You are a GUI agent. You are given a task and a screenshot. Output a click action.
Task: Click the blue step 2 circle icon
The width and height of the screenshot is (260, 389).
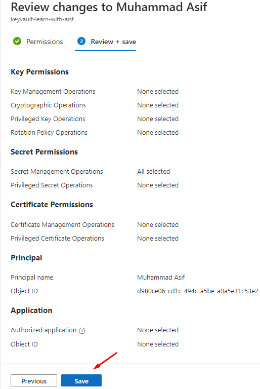pos(81,41)
